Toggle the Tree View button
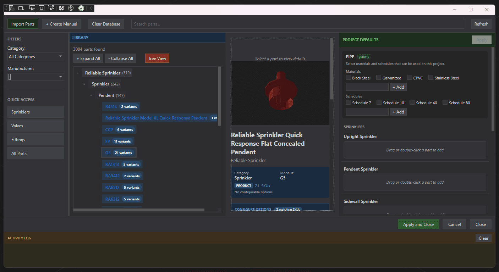This screenshot has height=272, width=499. click(x=157, y=58)
